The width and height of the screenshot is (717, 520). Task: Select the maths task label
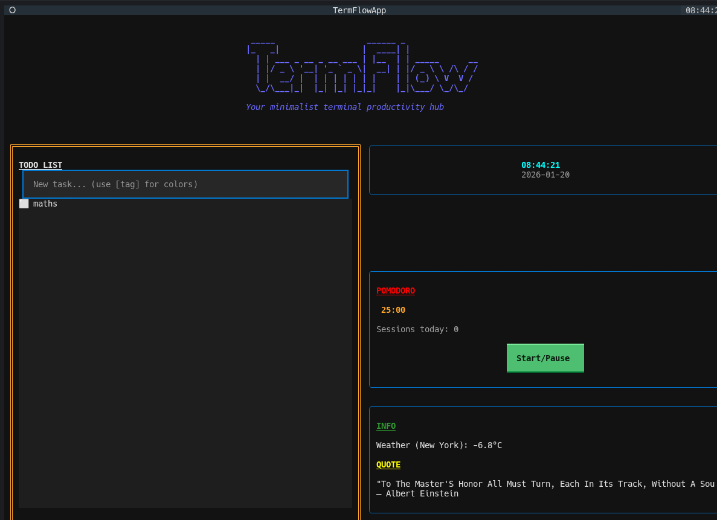[45, 204]
